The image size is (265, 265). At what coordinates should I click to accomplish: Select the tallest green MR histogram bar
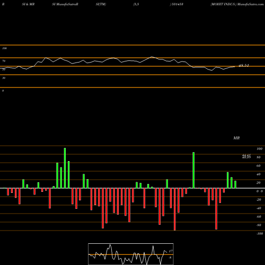(x=65, y=168)
